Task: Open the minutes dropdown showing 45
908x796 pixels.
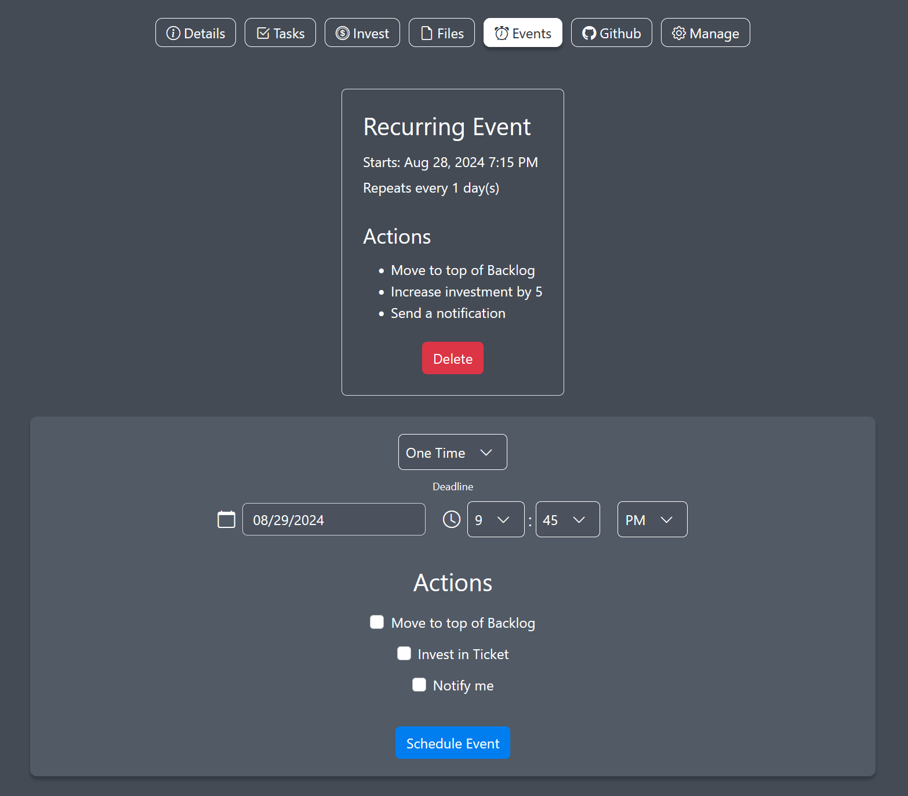Action: click(567, 519)
